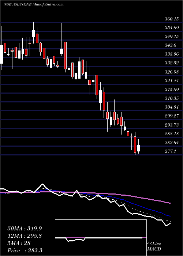The image size is (183, 256).
Task: Click the pink 50MA line at its right end
Action: pyautogui.click(x=170, y=203)
